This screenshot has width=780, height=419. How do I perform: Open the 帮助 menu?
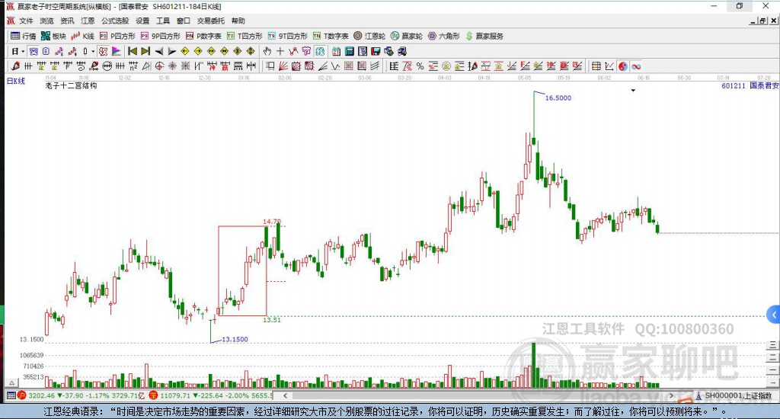click(238, 21)
